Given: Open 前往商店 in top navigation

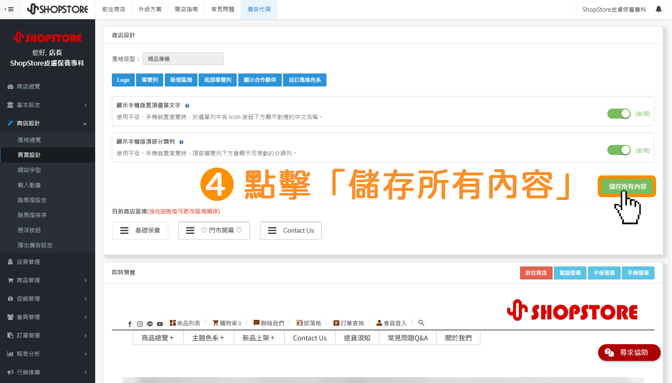Looking at the screenshot, I should (114, 9).
